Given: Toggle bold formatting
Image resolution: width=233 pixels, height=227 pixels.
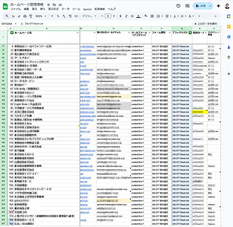Looking at the screenshot, I should 121,16.
